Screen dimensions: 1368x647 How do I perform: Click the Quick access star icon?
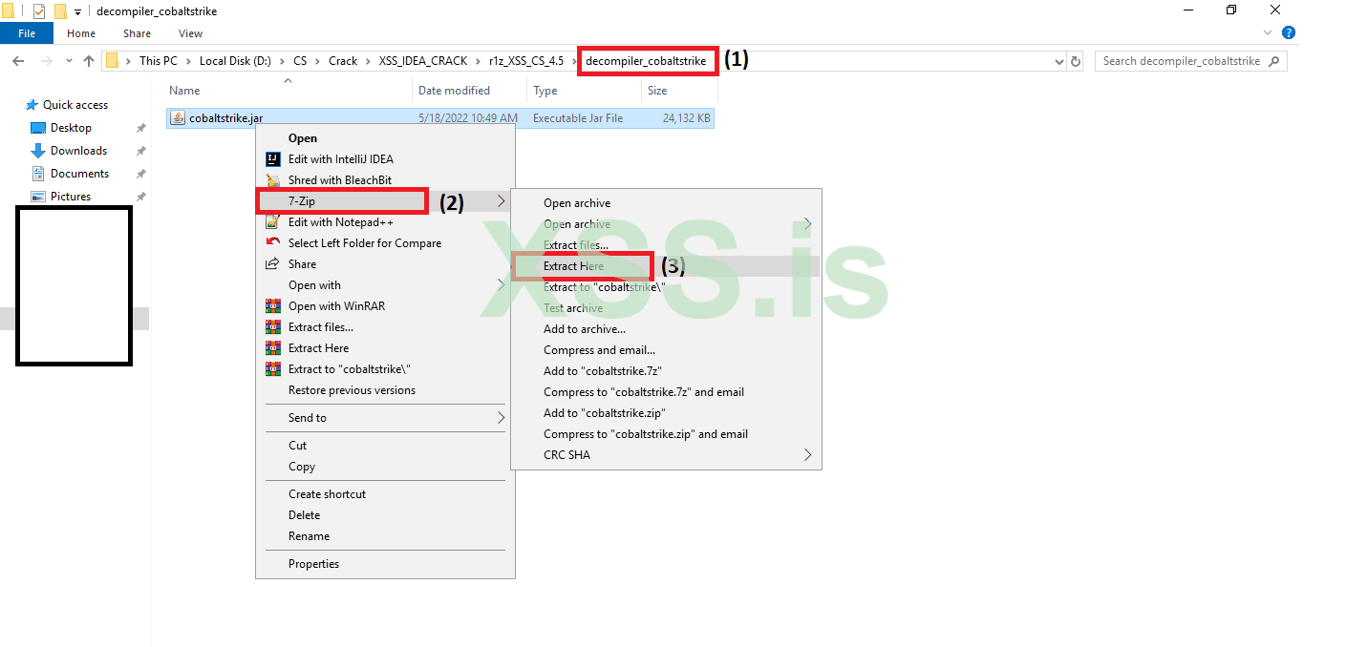pos(32,105)
